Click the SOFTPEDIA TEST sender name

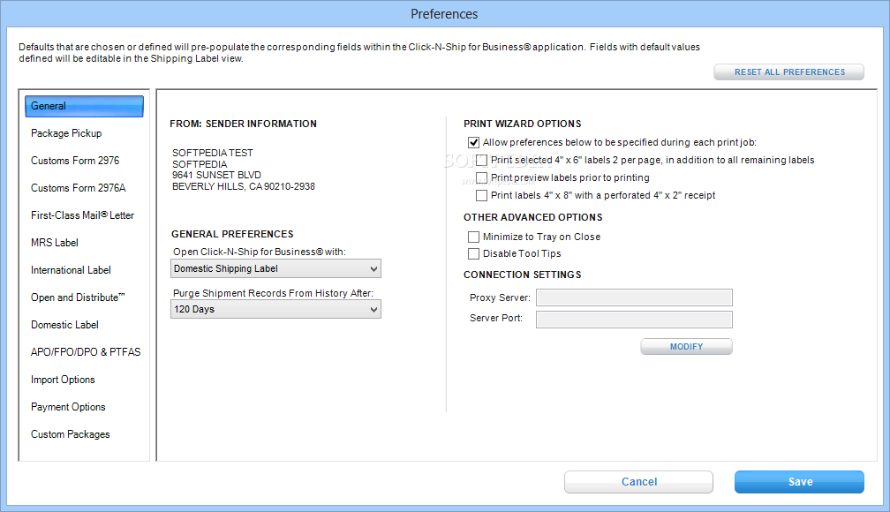pos(213,153)
